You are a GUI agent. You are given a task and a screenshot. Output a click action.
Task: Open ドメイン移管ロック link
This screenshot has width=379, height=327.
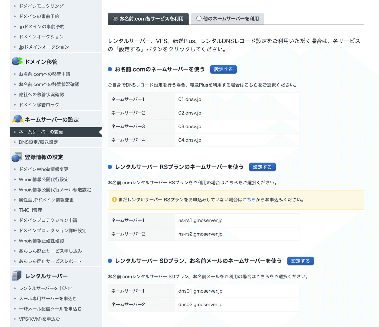[x=39, y=104]
